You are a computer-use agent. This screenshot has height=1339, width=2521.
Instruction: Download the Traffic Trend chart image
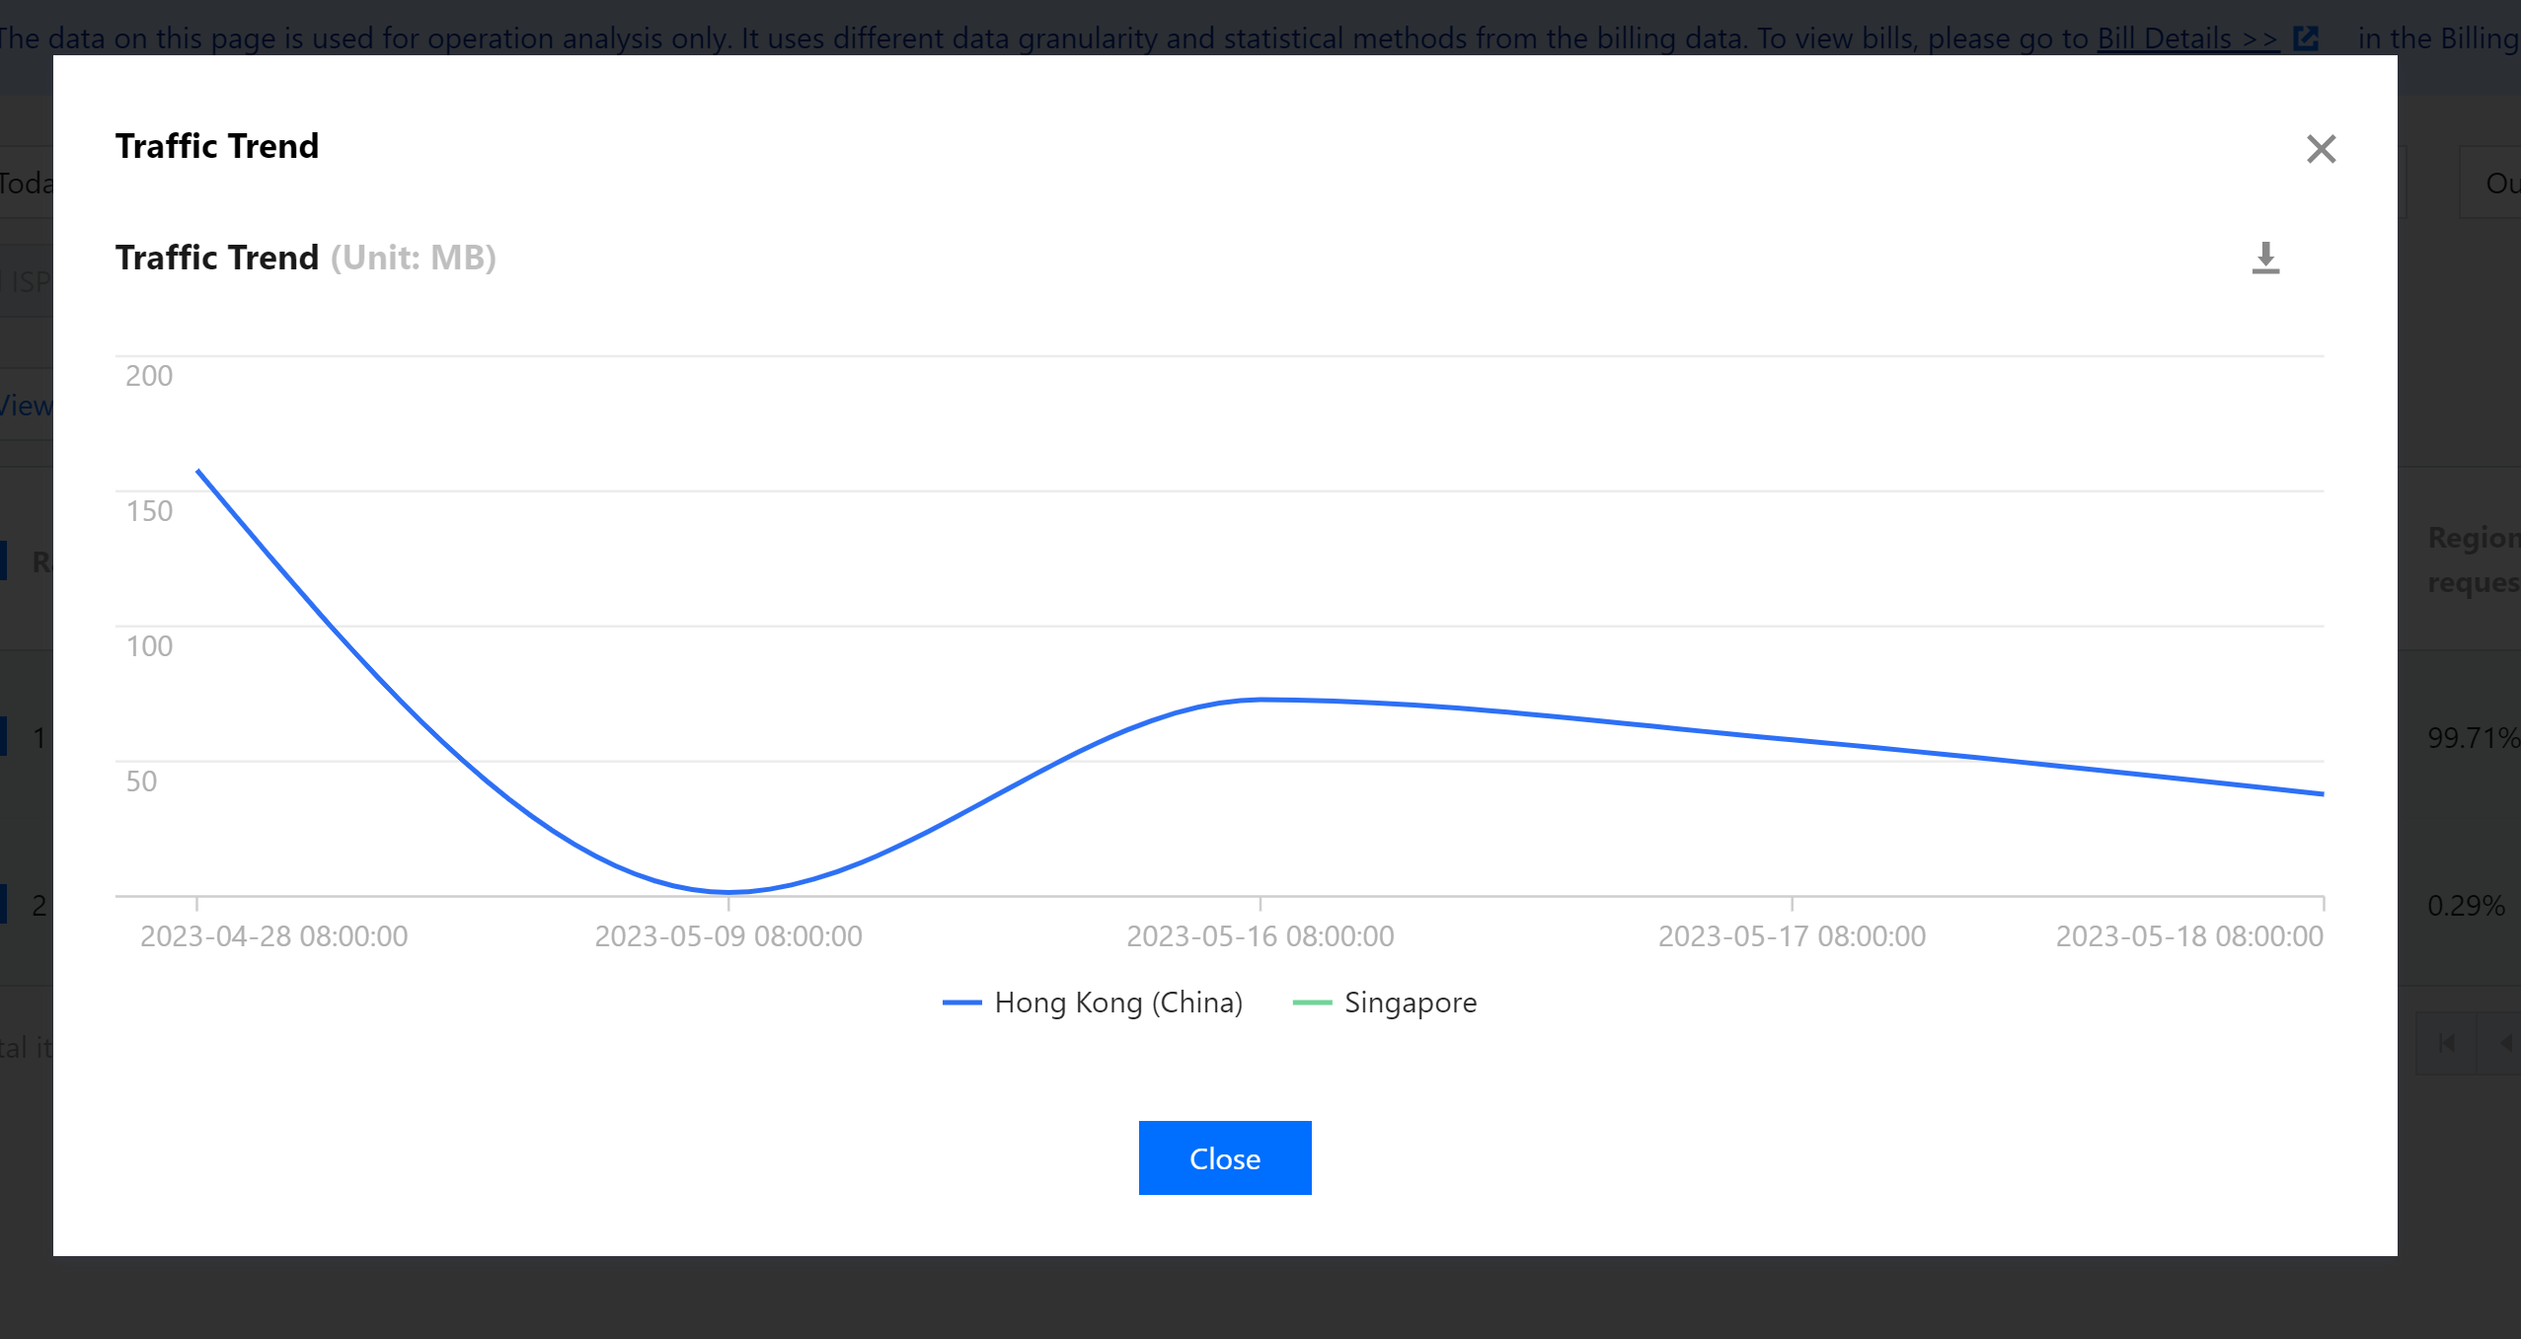point(2265,258)
